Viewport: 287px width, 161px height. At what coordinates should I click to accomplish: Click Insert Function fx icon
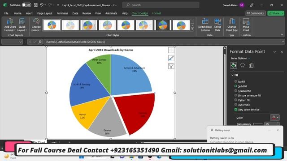tap(40, 42)
